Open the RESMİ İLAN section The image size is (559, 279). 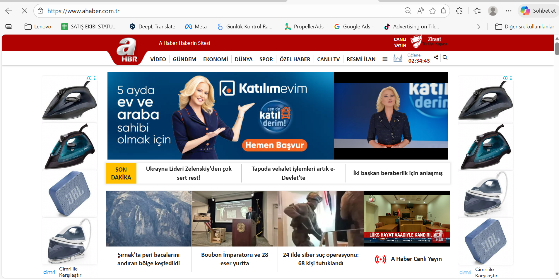click(361, 59)
